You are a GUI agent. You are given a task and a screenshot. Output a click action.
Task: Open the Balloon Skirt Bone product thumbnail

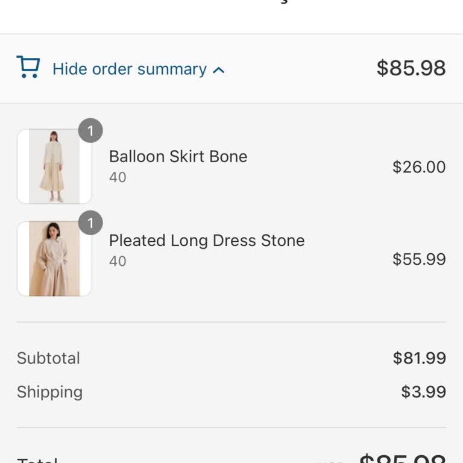tap(54, 166)
